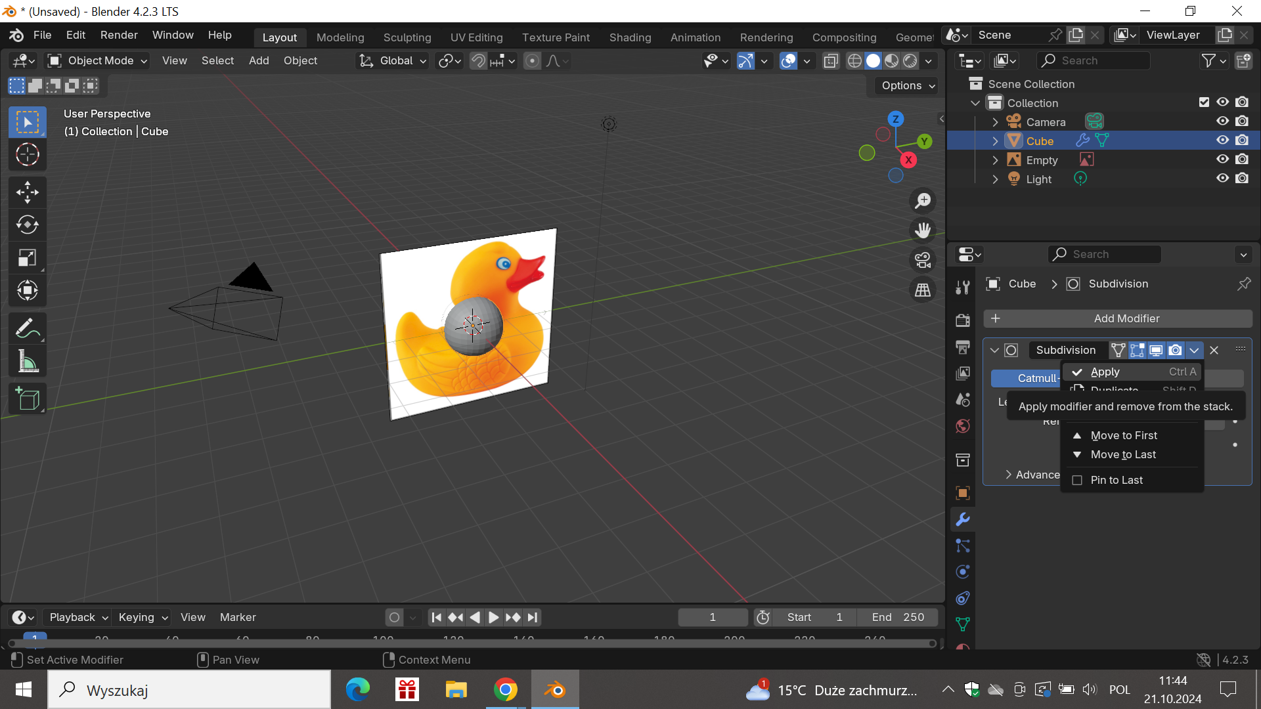Select the Add Cube tool
Image resolution: width=1261 pixels, height=709 pixels.
pos(28,399)
